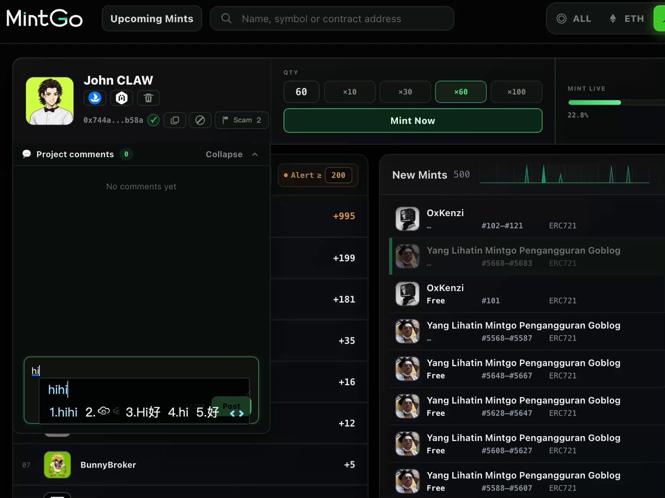This screenshot has height=498, width=665.
Task: Click the Mint Live progress bar
Action: point(616,102)
